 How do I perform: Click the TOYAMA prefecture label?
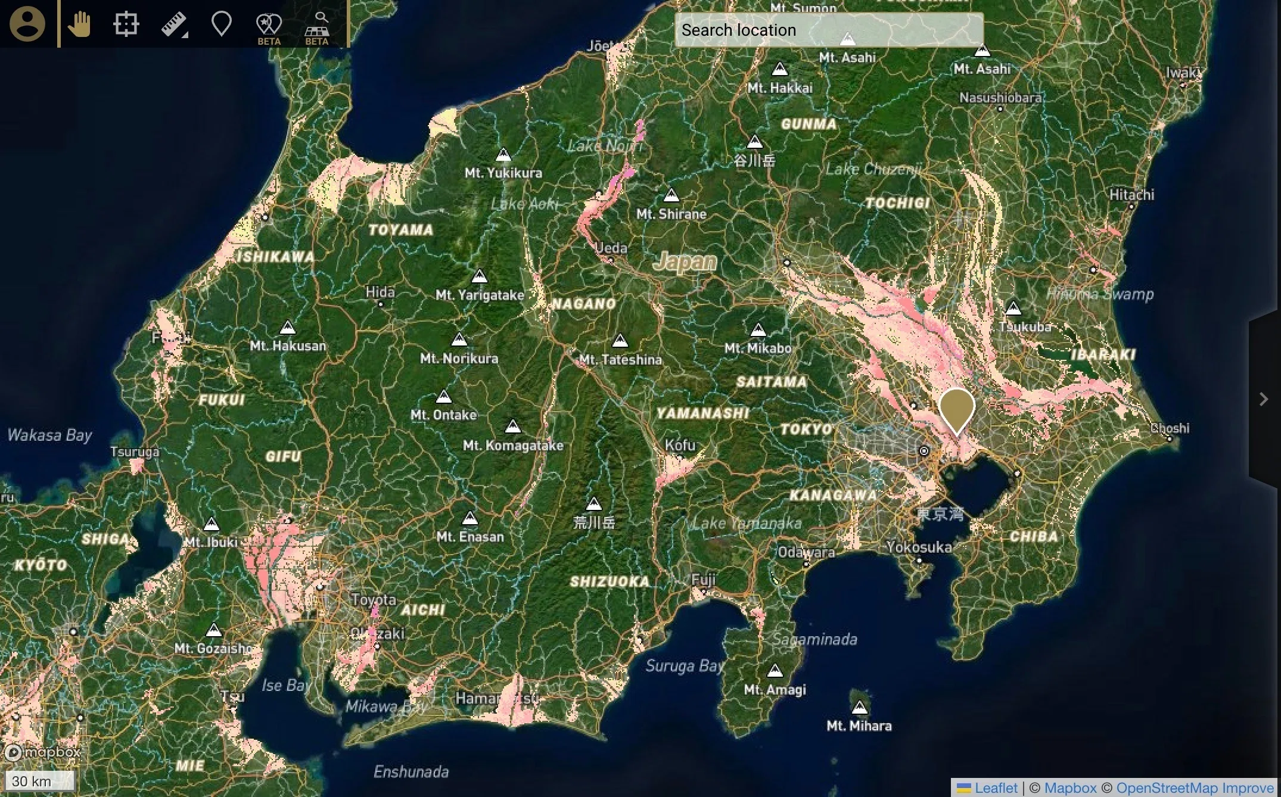click(401, 230)
